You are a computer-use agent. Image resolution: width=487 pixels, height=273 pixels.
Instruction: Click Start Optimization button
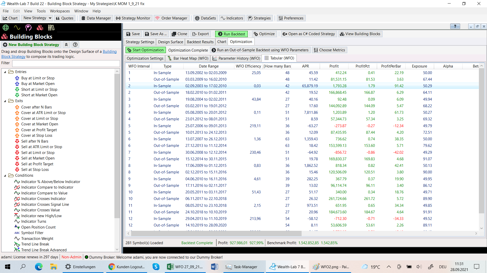point(146,50)
